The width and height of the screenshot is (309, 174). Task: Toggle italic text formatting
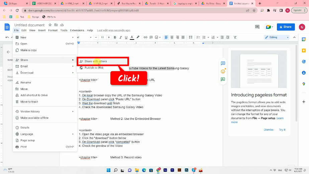pyautogui.click(x=120, y=37)
